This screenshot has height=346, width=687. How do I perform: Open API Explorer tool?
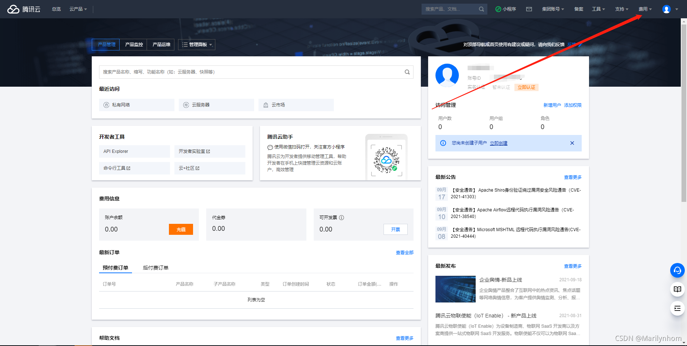click(x=135, y=151)
